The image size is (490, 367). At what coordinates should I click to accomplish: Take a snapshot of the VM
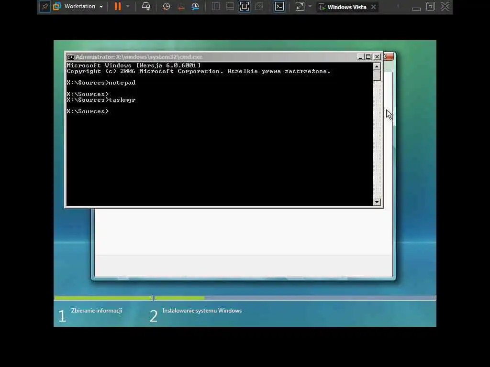point(166,7)
